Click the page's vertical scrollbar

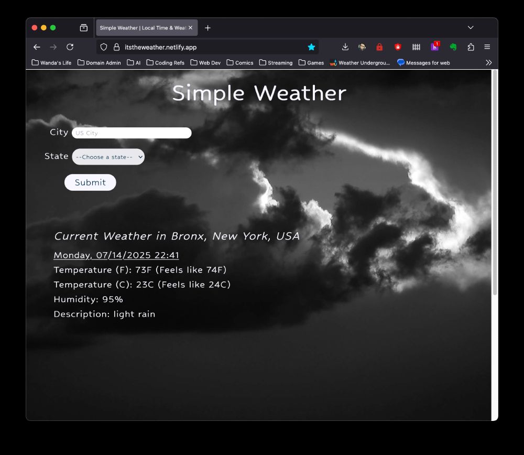pos(495,183)
